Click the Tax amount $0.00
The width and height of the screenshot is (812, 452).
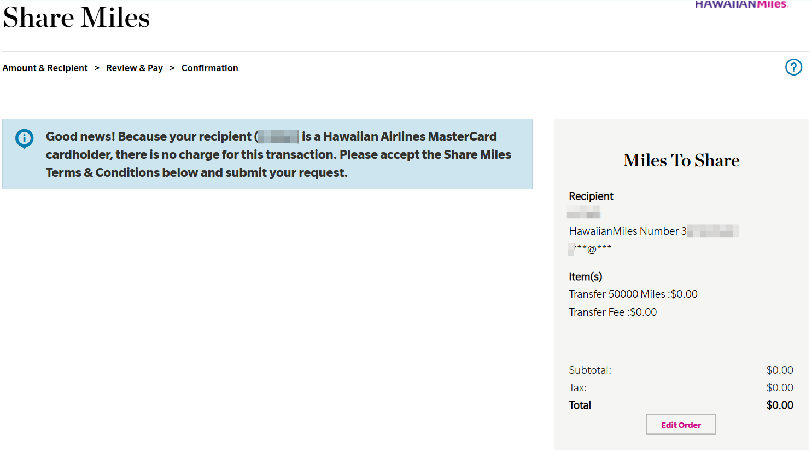point(779,387)
